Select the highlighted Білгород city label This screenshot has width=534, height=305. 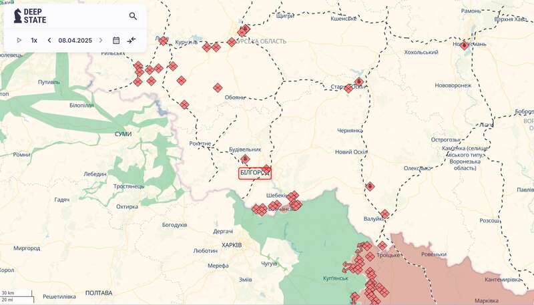click(x=254, y=173)
